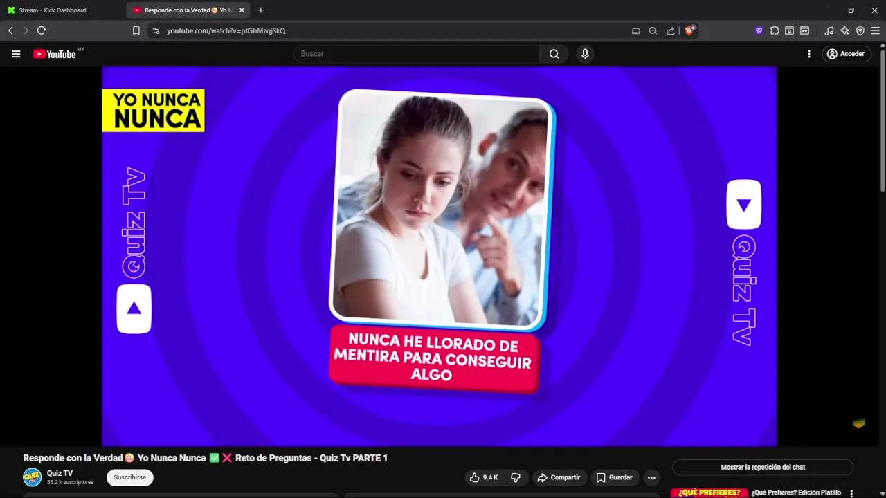Go to the YouTube home logo

click(54, 54)
